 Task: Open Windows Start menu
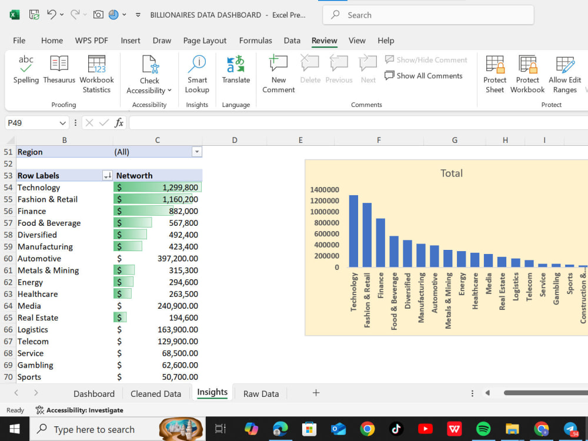point(15,429)
